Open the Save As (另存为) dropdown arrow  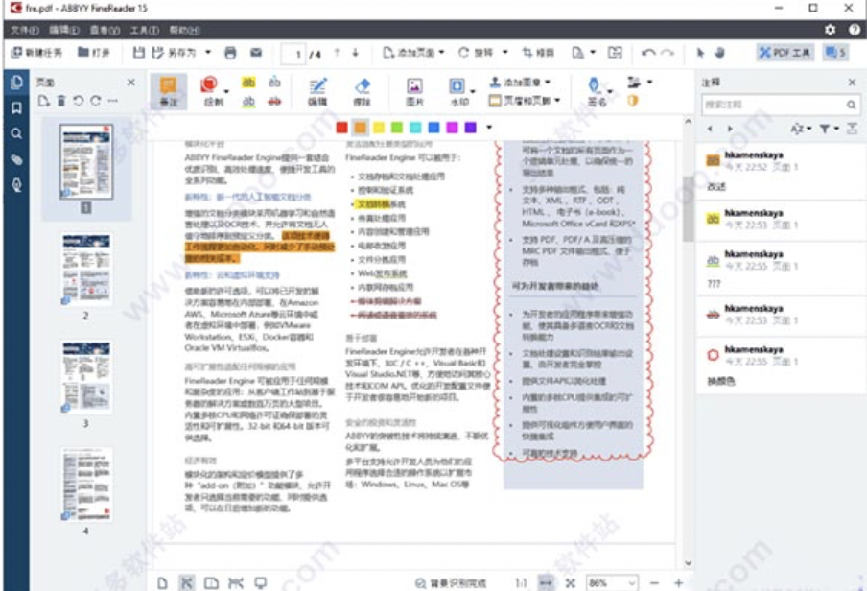208,53
